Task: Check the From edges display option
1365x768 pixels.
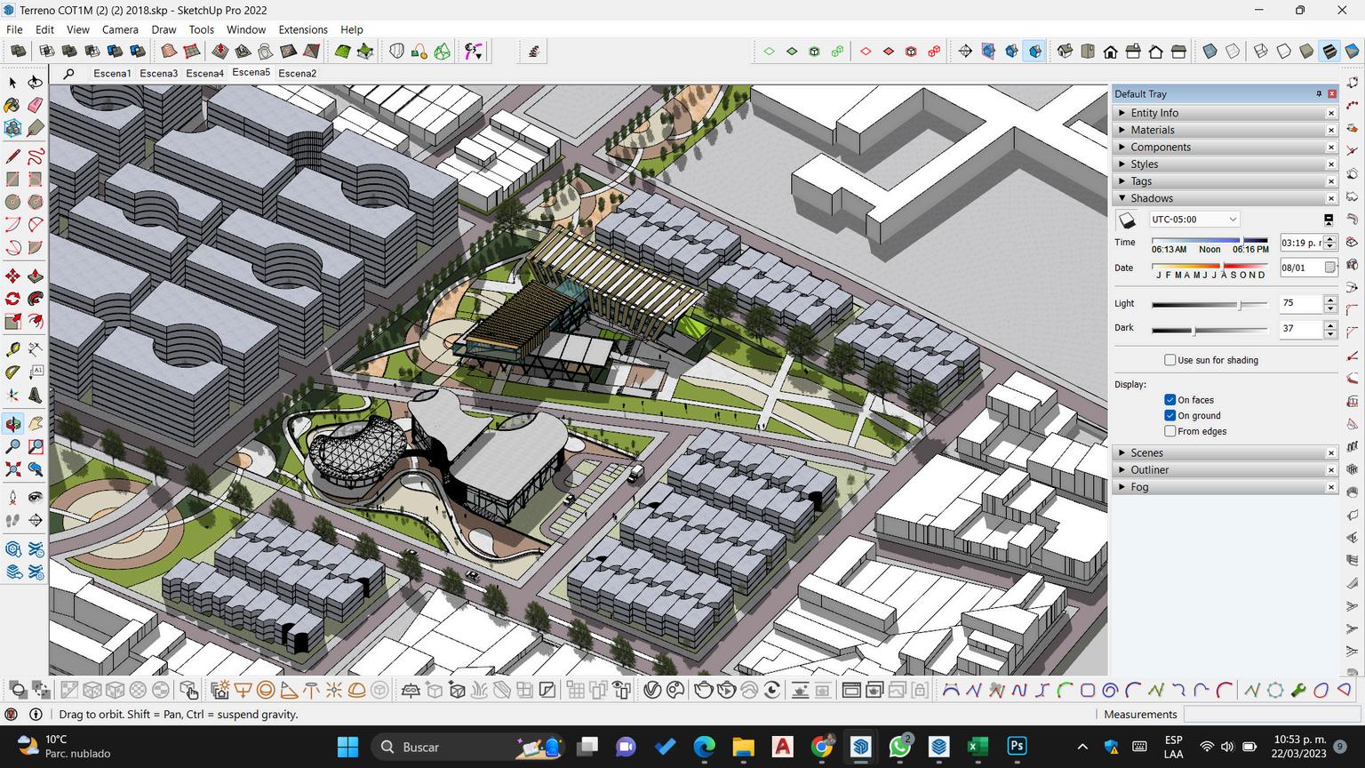Action: coord(1170,431)
